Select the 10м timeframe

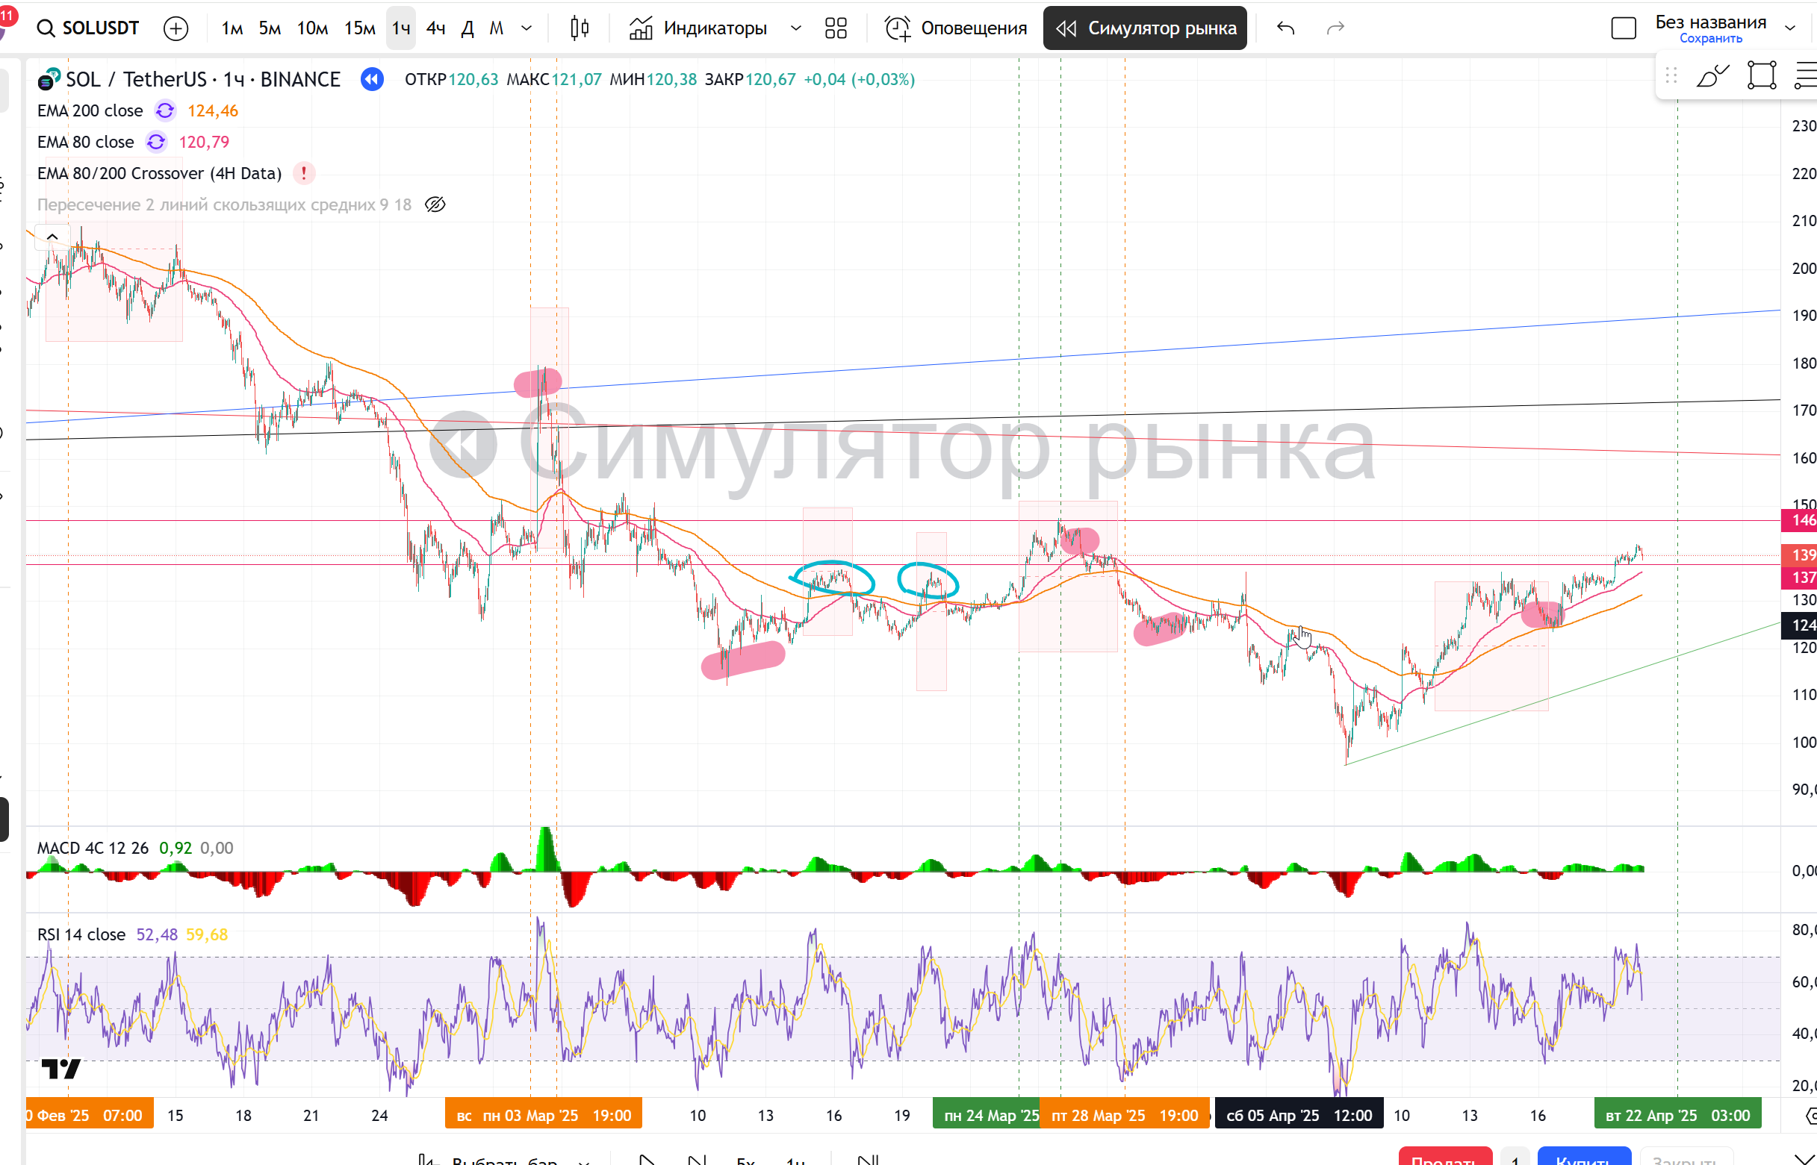point(311,28)
